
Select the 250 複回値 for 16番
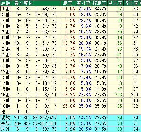[135, 95]
